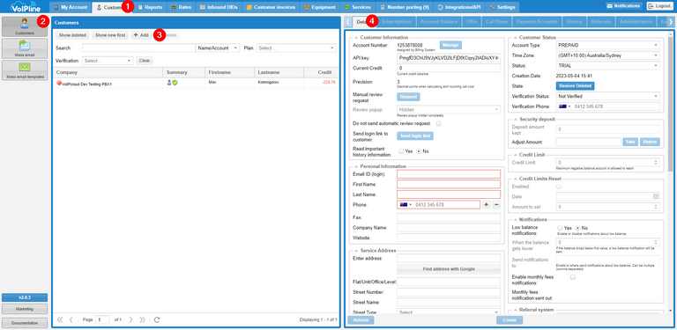Select Yes for Read important history information
The image size is (677, 330).
[401, 151]
